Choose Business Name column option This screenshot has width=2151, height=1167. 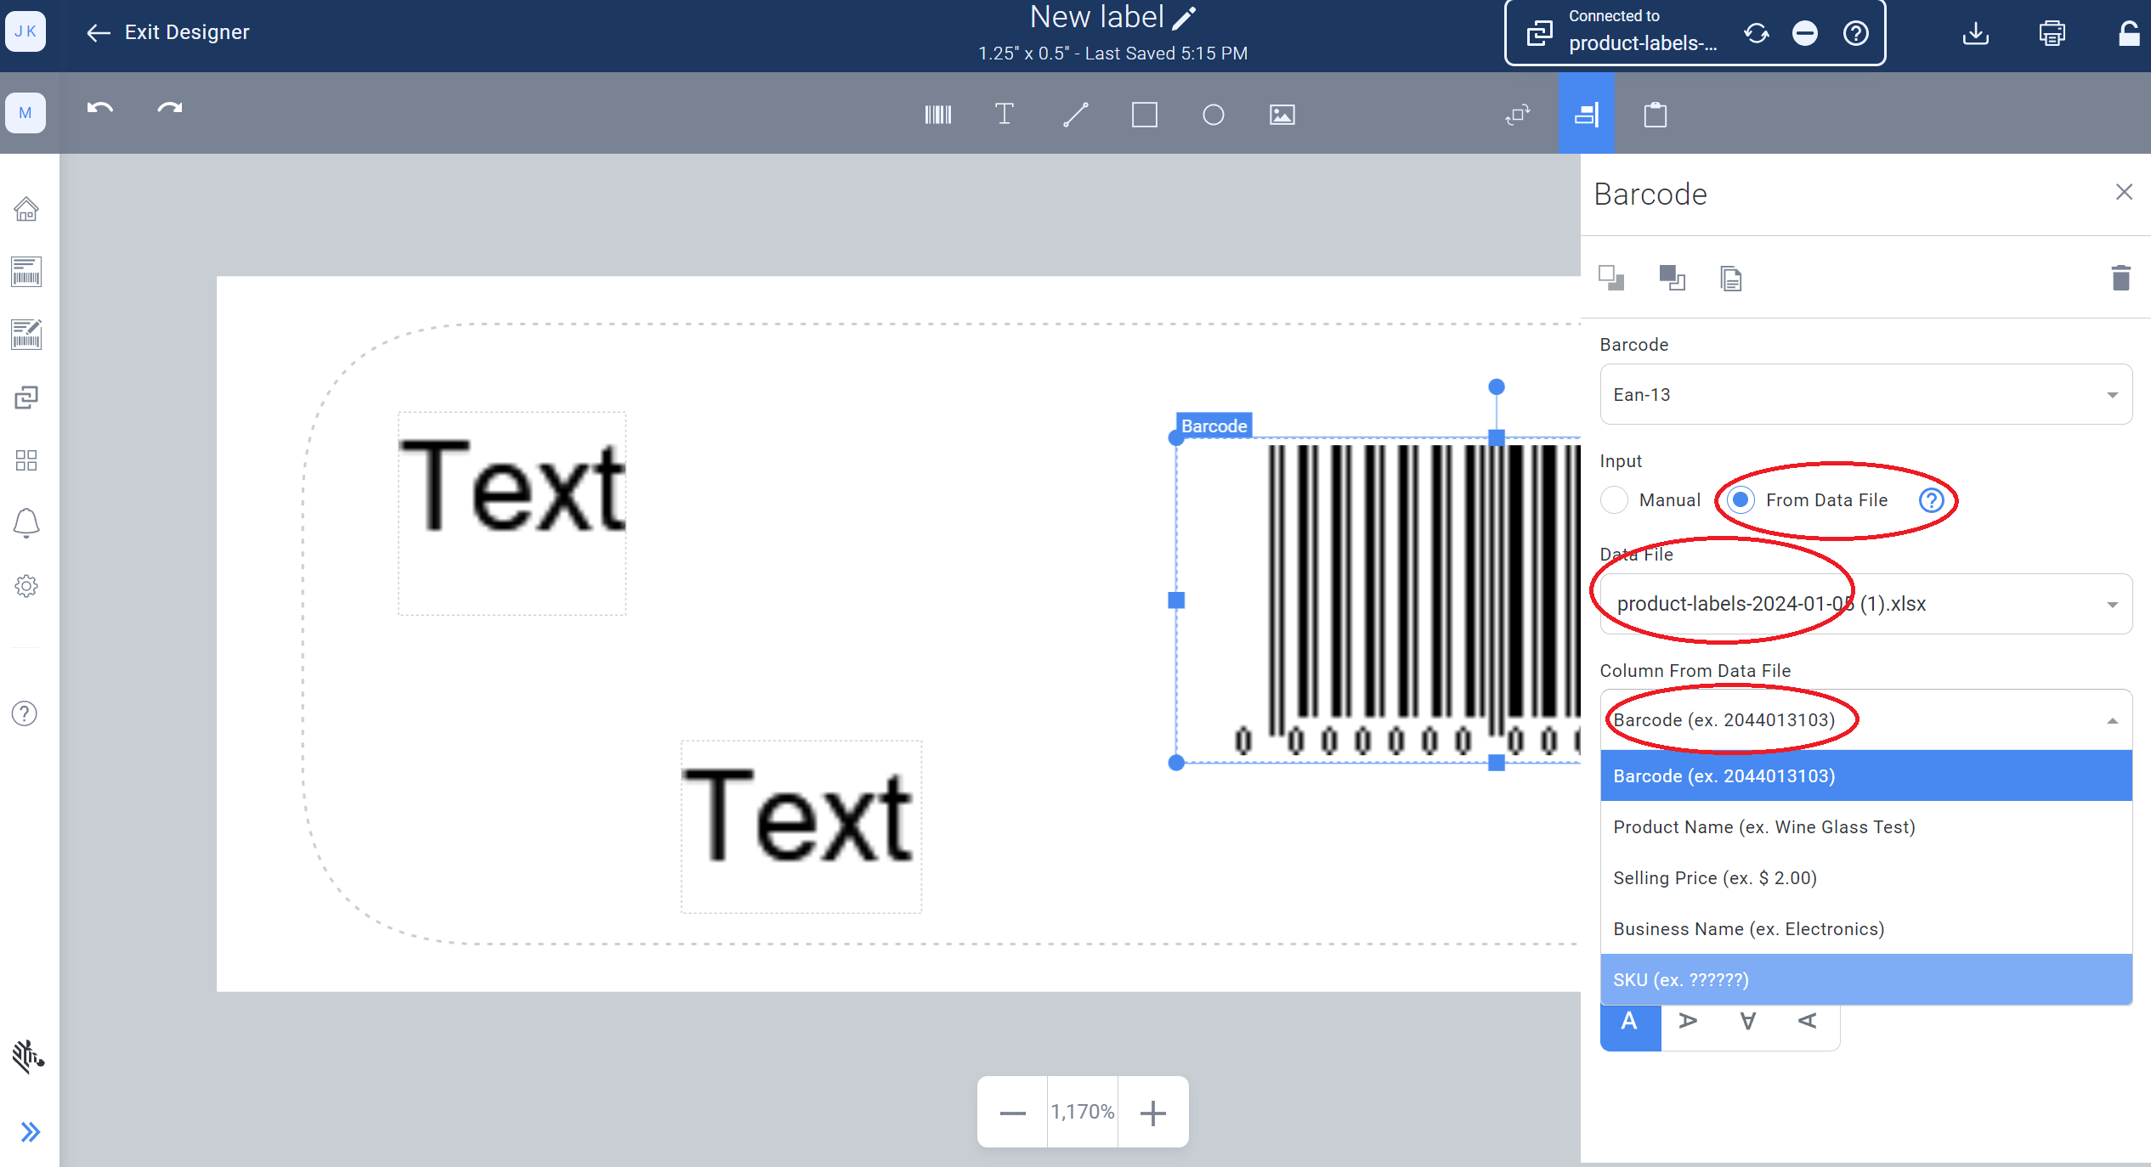(1865, 928)
